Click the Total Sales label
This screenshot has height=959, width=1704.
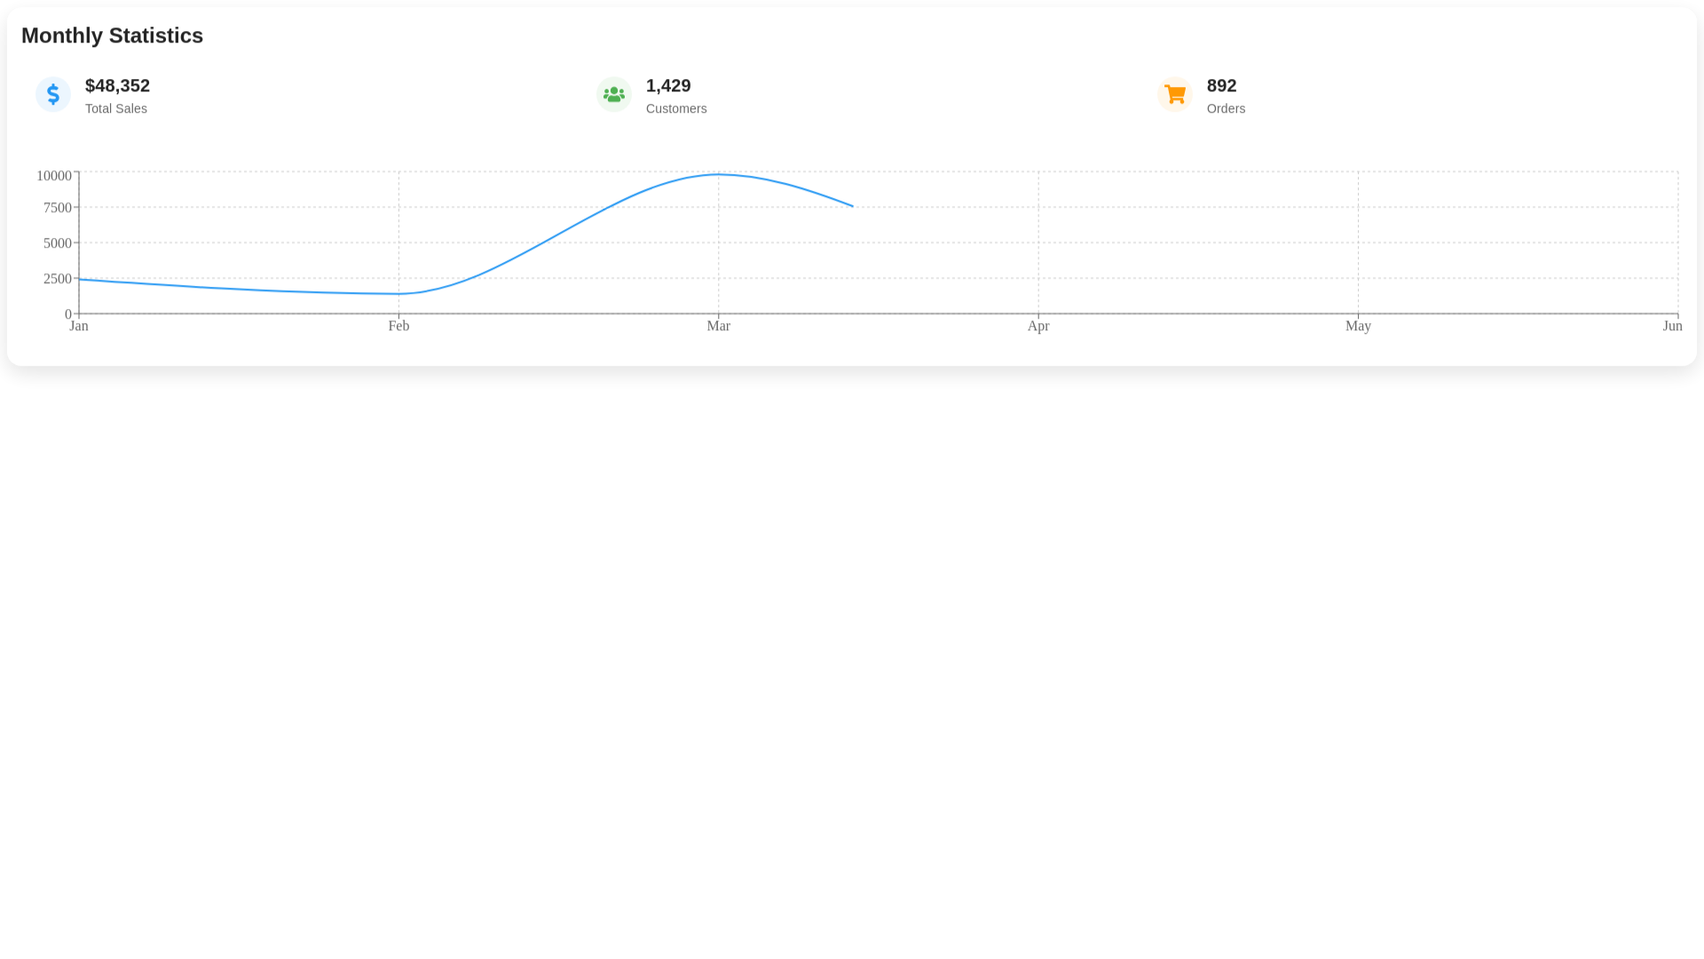click(x=116, y=109)
